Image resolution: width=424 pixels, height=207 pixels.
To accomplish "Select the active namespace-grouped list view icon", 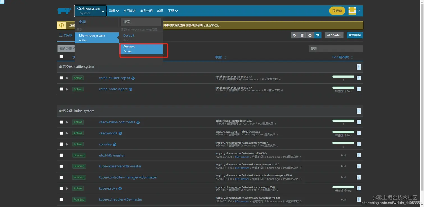I will tap(318, 35).
